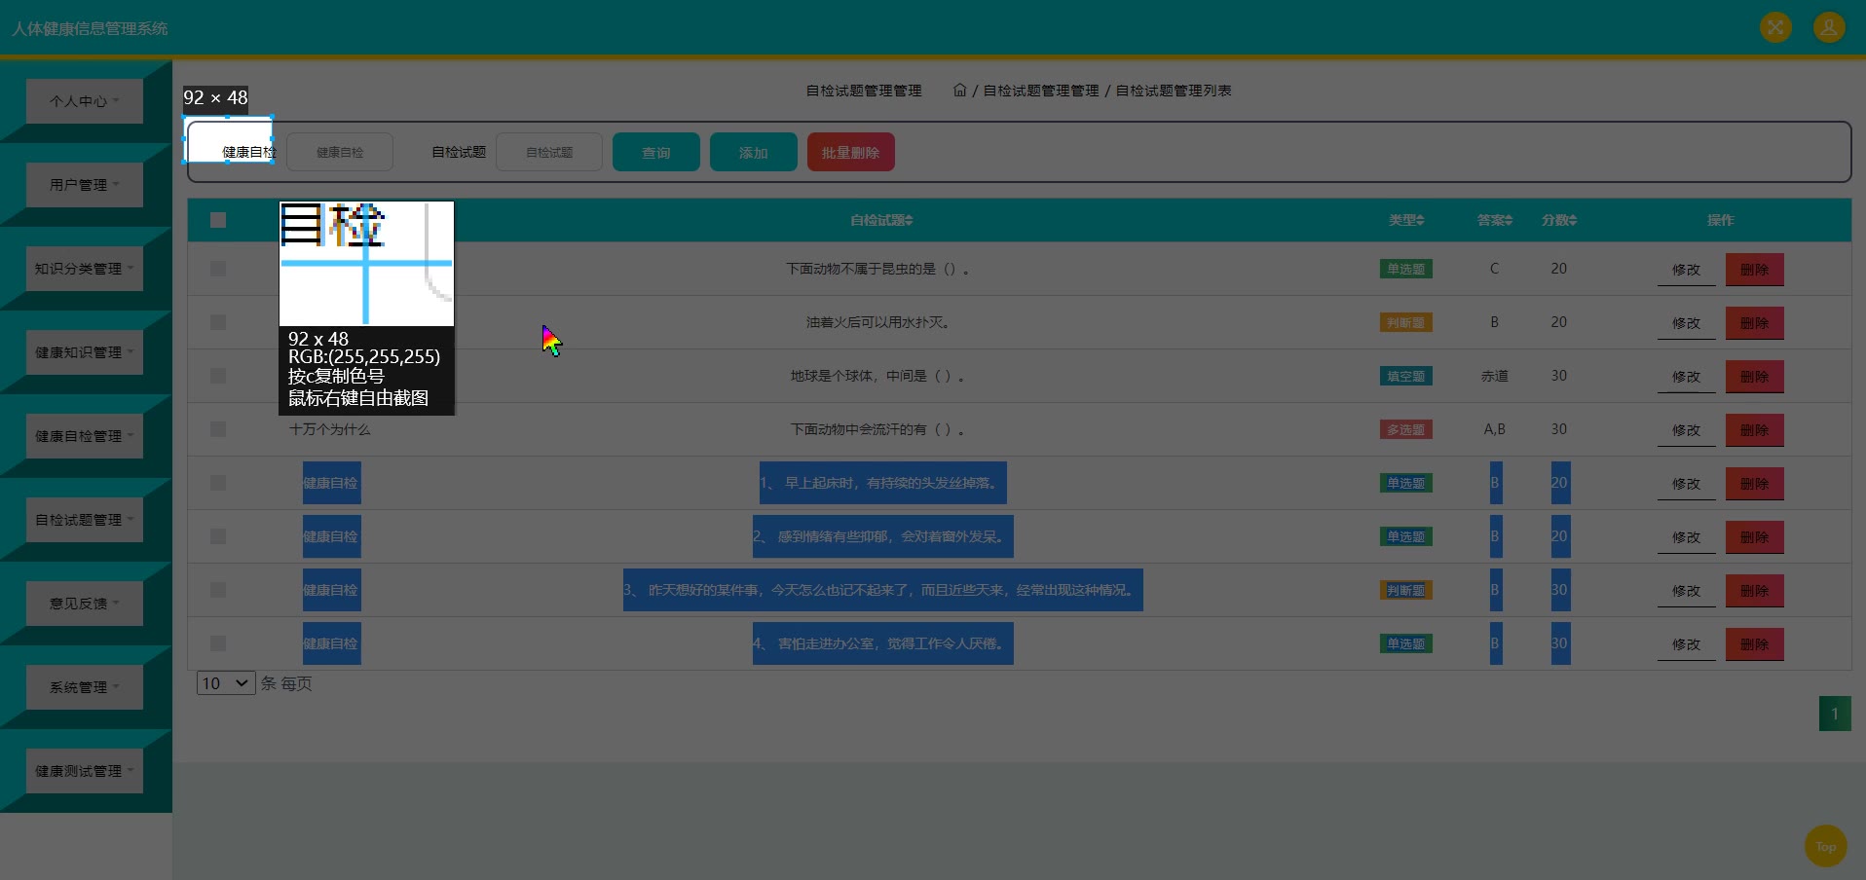1866x880 pixels.
Task: Open 用户管理 in the sidebar
Action: [x=85, y=185]
